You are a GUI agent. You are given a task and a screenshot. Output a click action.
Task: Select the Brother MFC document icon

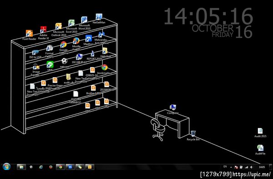[93, 88]
